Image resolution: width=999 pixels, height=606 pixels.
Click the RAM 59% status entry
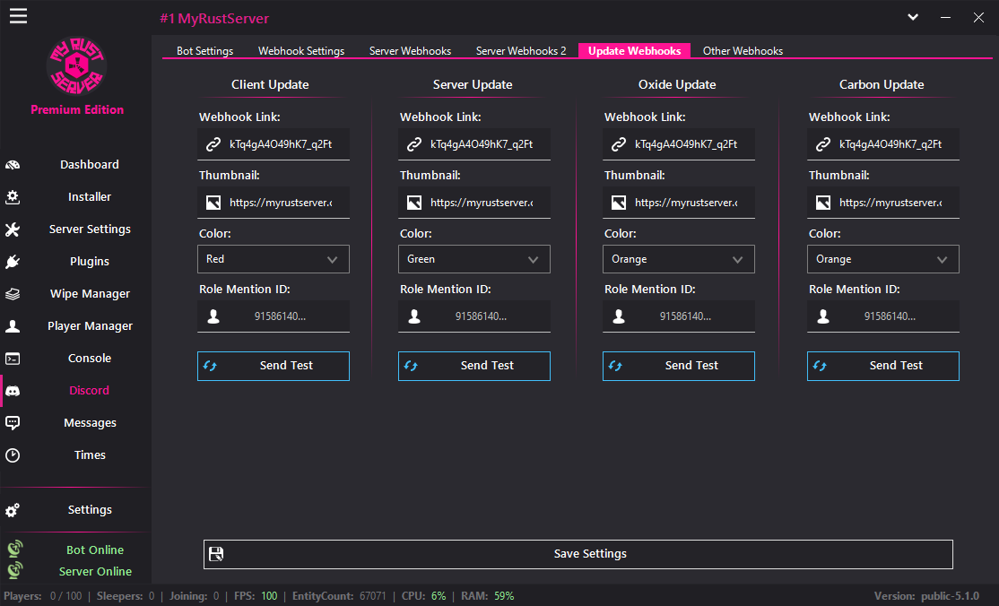click(488, 596)
